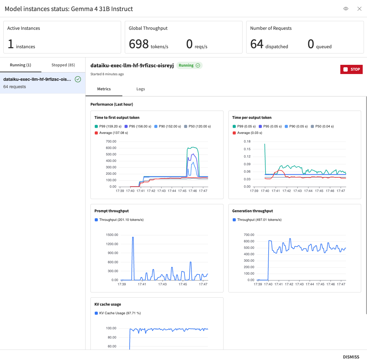Open the Logs tab
367x364 pixels.
(141, 89)
